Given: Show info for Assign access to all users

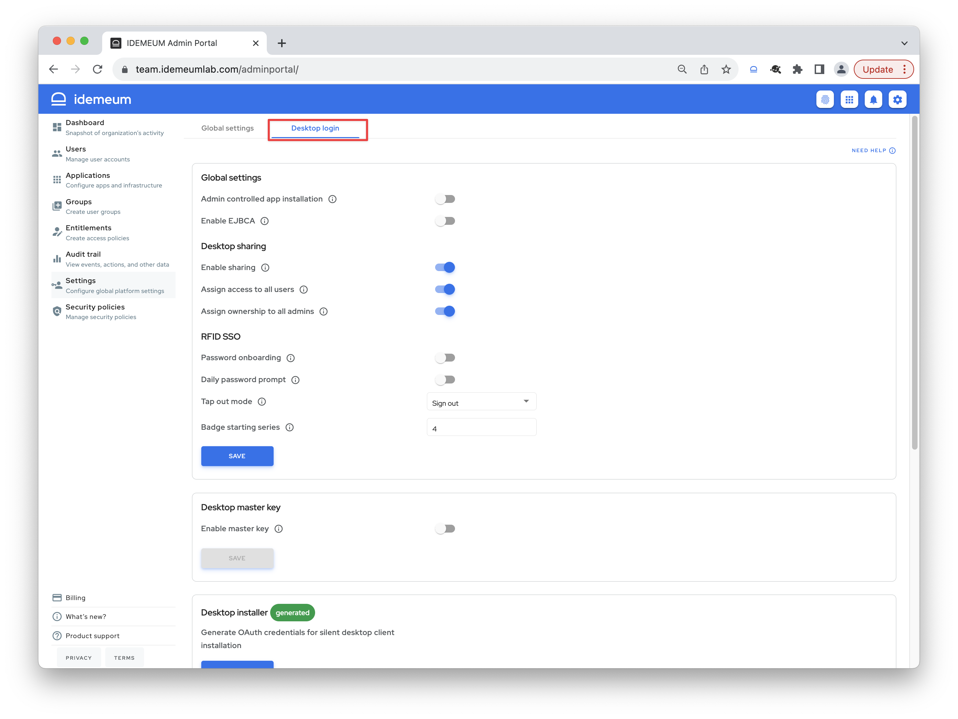Looking at the screenshot, I should click(x=303, y=290).
